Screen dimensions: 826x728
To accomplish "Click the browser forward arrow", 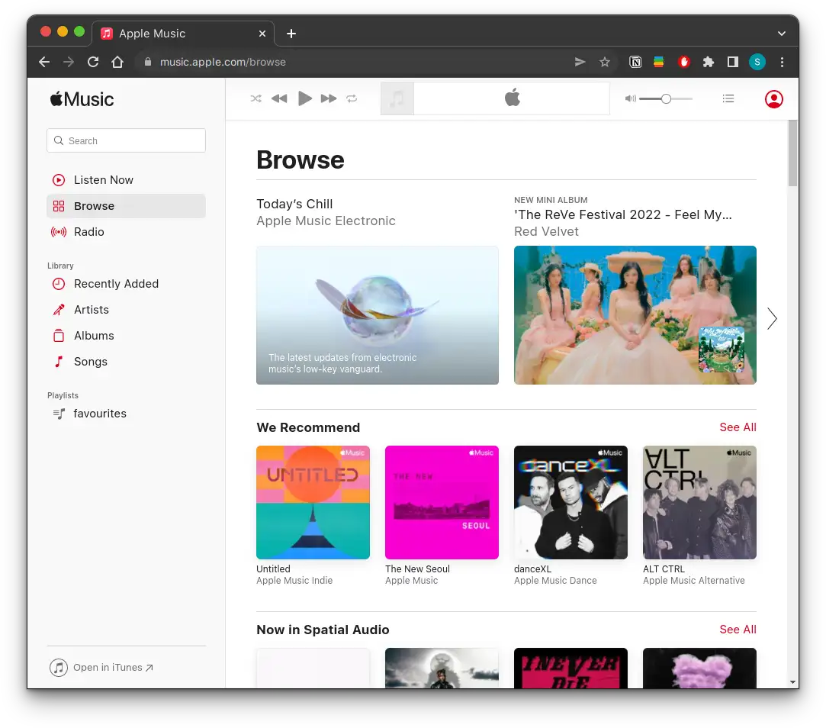I will pos(69,62).
